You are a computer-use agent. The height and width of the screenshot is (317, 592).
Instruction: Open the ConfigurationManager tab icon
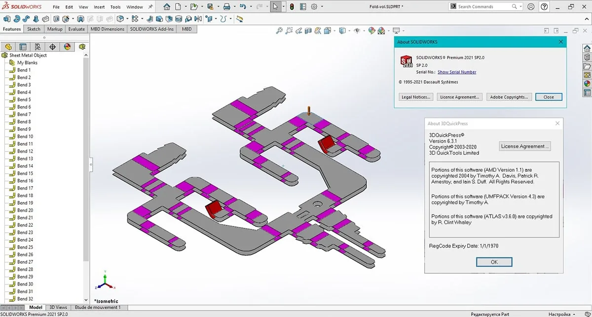[x=37, y=47]
